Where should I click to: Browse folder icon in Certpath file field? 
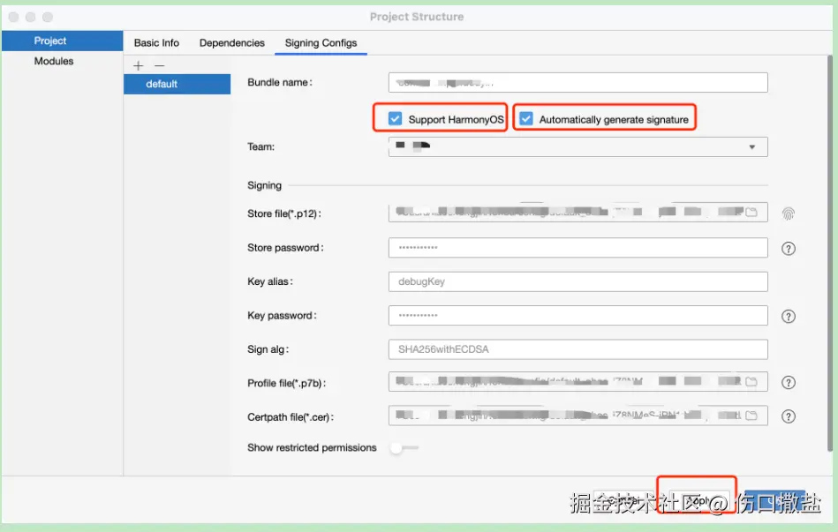(x=751, y=416)
